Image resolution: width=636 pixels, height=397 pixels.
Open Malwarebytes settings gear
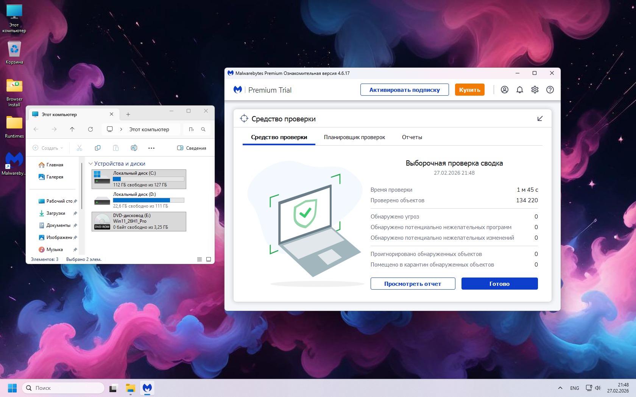click(x=535, y=90)
